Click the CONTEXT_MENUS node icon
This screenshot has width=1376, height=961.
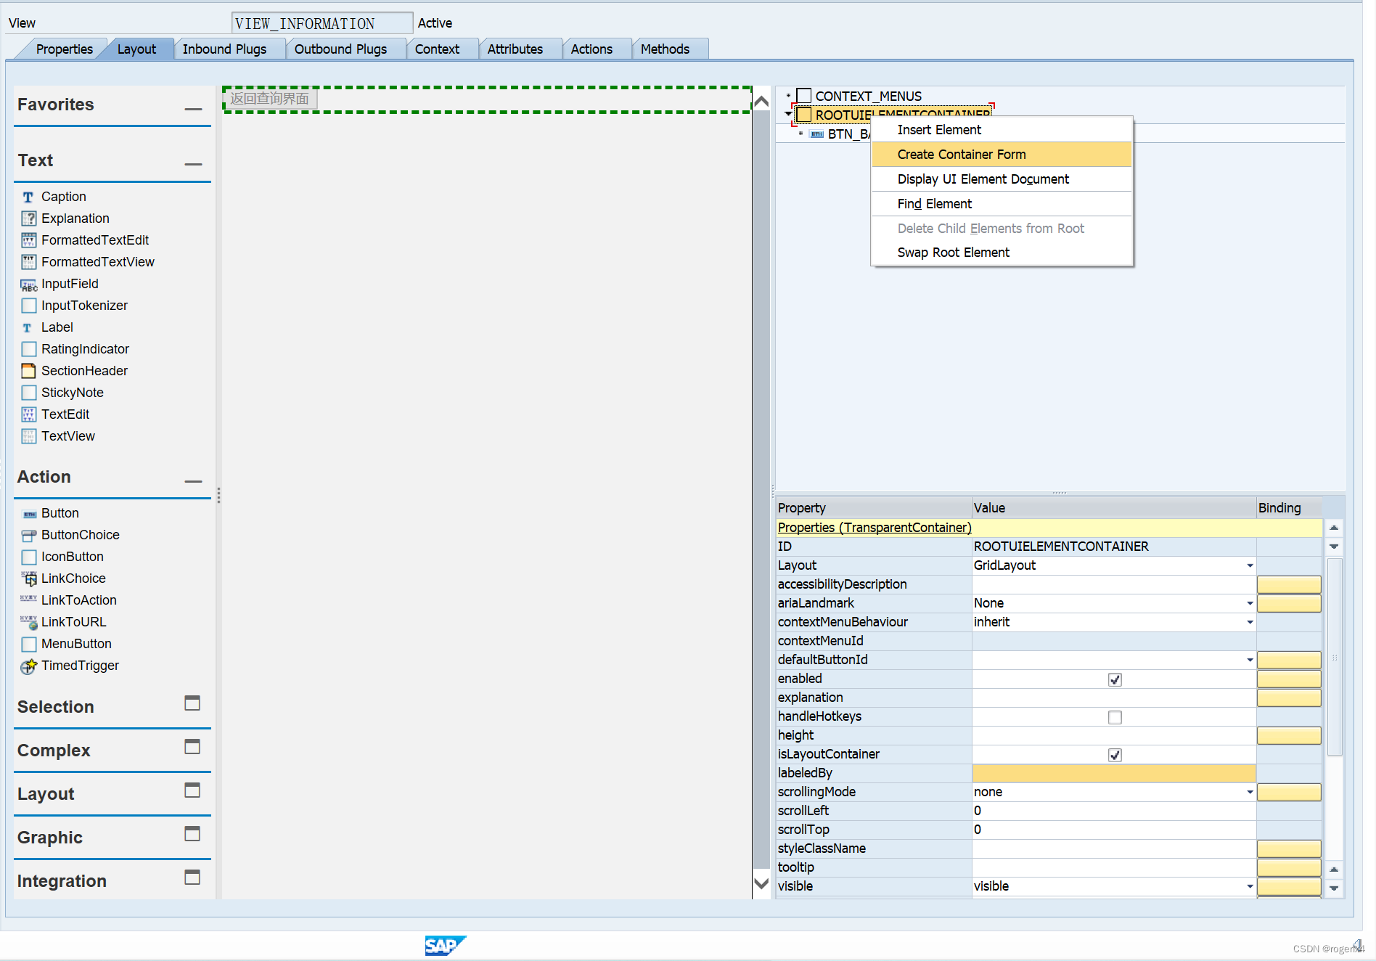pos(804,96)
